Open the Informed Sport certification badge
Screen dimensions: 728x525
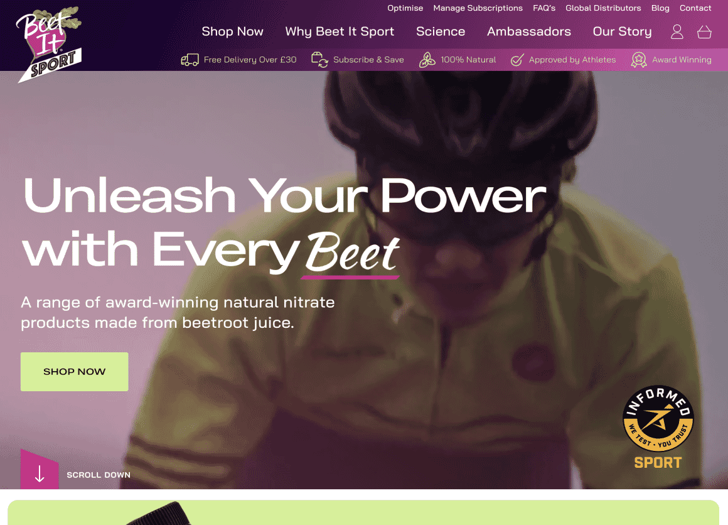(x=658, y=427)
